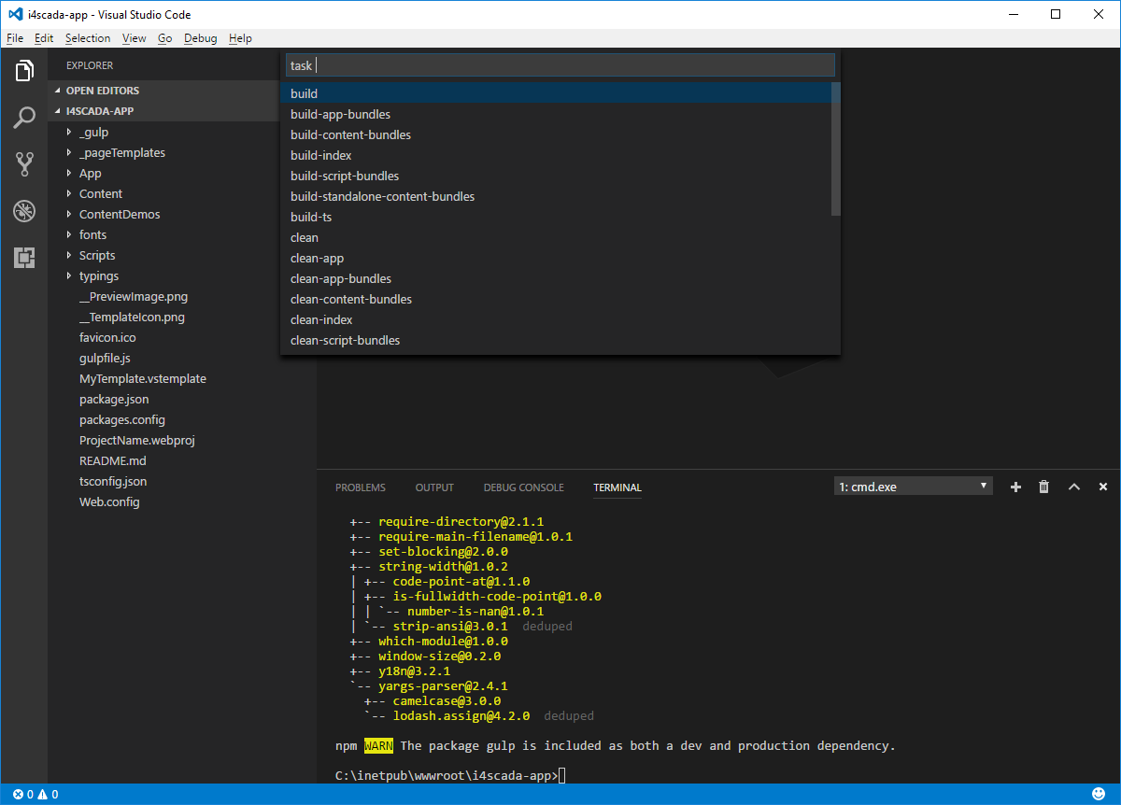Open gulpfile.js in the Explorer

(x=104, y=358)
